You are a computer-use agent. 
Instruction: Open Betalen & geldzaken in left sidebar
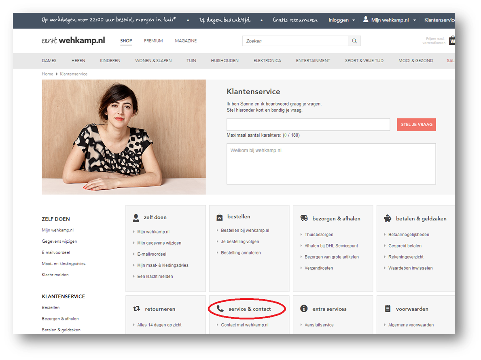61,330
